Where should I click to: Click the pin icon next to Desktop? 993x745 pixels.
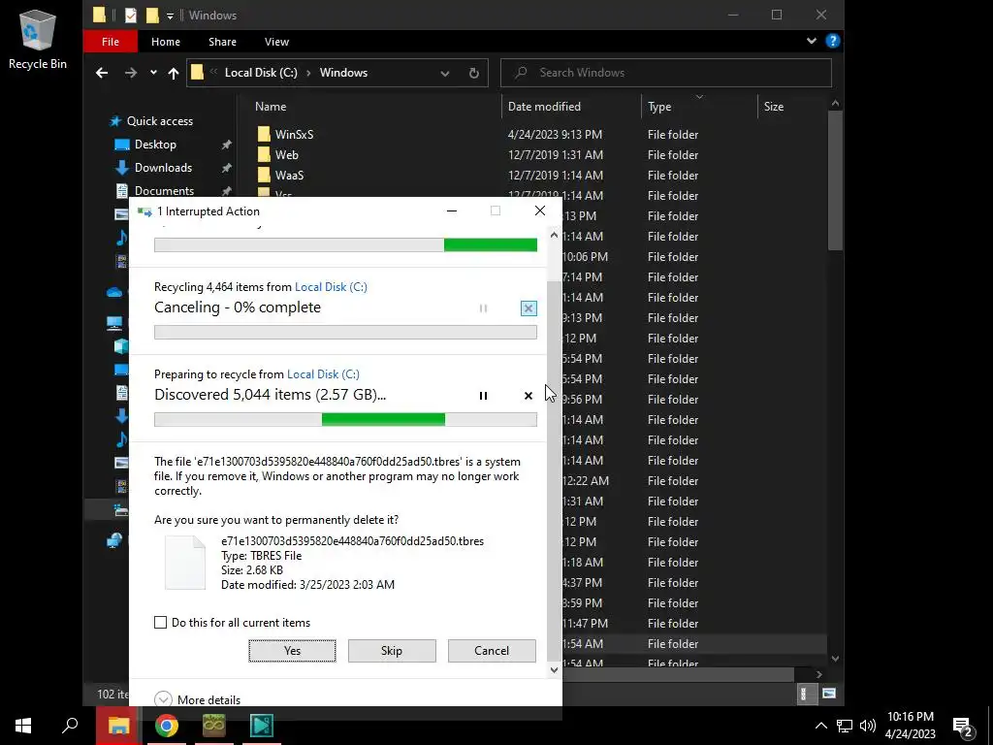226,145
